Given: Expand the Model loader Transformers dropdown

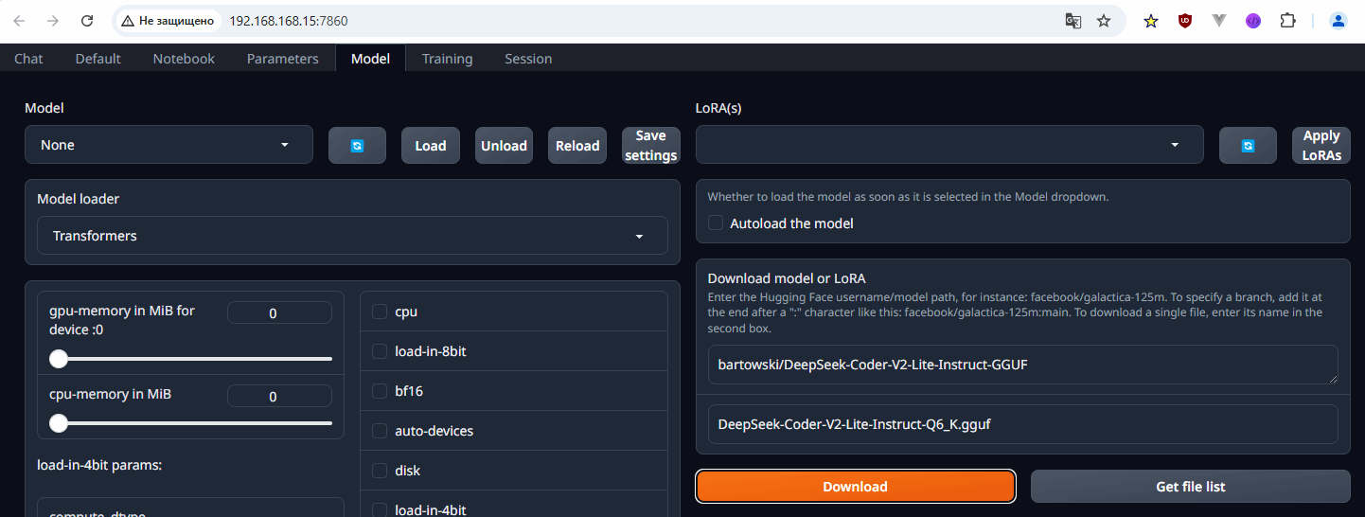Looking at the screenshot, I should [351, 236].
